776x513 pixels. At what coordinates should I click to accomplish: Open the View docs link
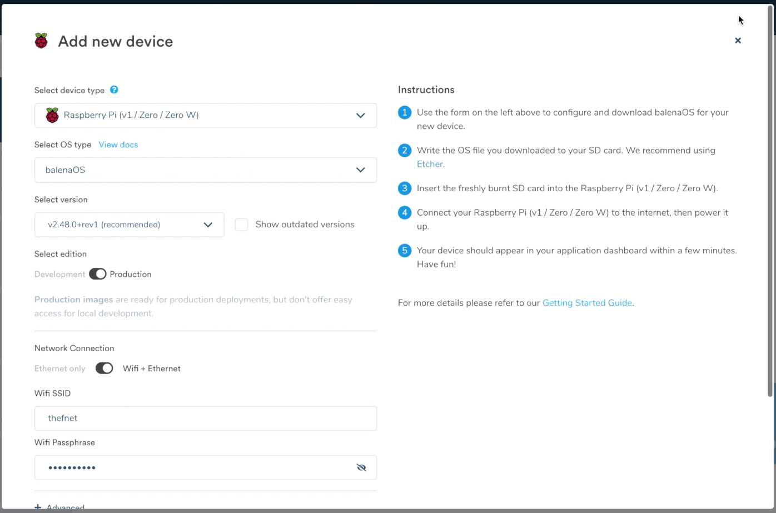[x=118, y=145]
